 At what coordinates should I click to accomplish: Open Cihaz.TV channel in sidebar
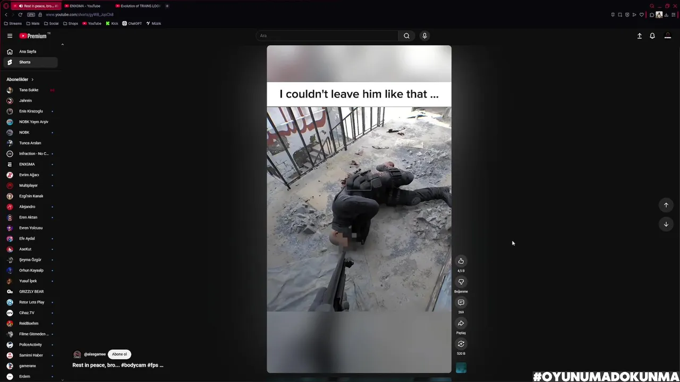[31, 313]
